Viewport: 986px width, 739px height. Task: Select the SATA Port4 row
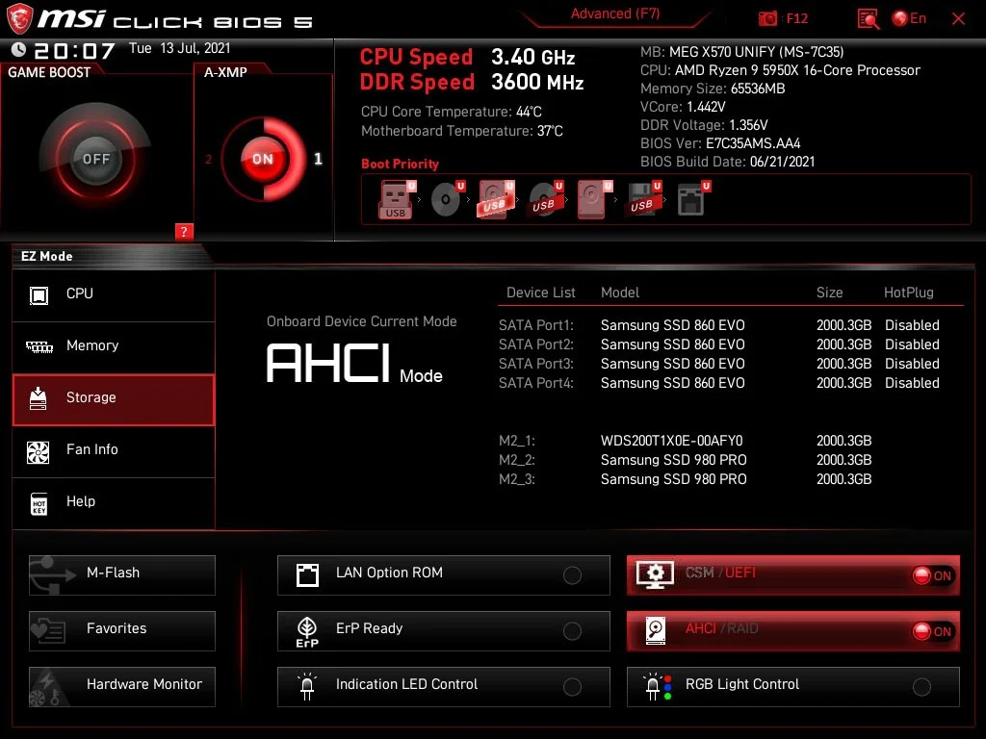718,383
